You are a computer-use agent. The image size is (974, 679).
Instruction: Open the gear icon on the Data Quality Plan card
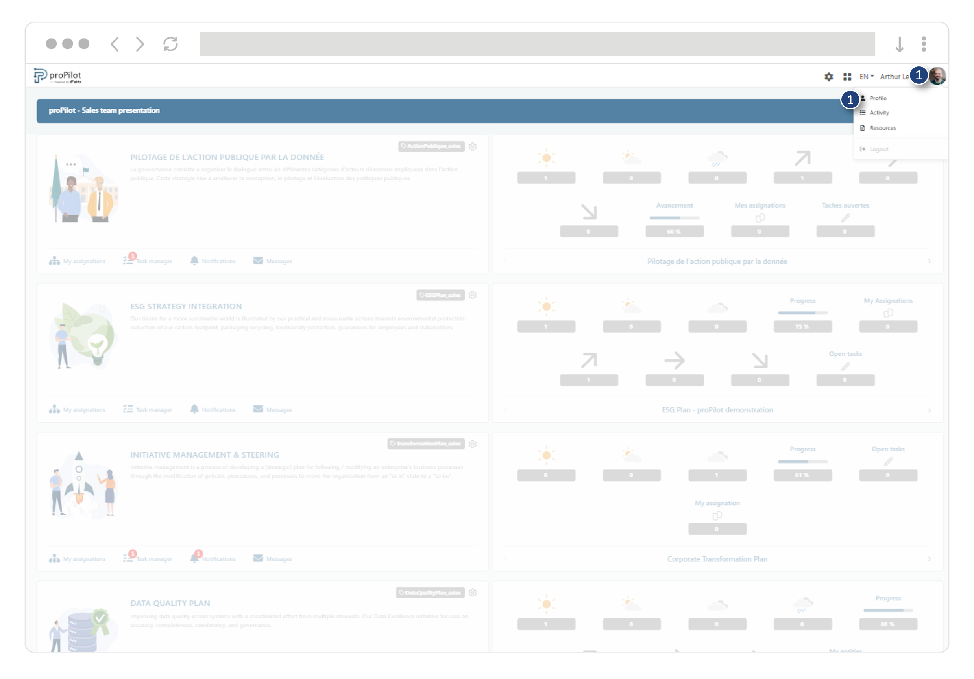[x=473, y=593]
